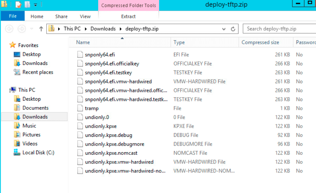Screen dimensions: 316x193
Task: Click the Search deploy-tftp.zip field
Action: click(279, 29)
